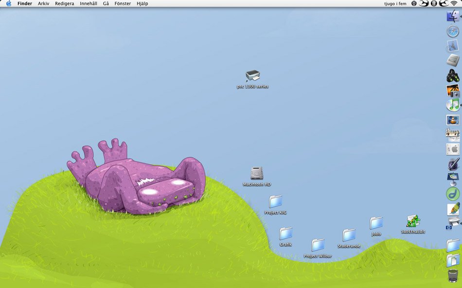This screenshot has width=462, height=288.
Task: Select the Project KIG folder
Action: [275, 202]
